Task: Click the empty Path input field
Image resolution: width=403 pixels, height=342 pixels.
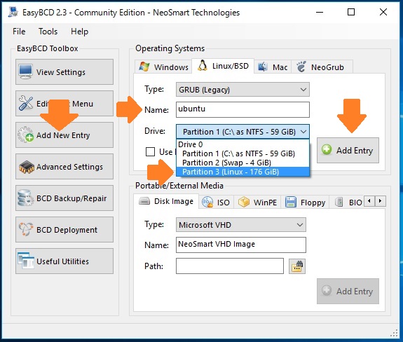Action: (230, 266)
